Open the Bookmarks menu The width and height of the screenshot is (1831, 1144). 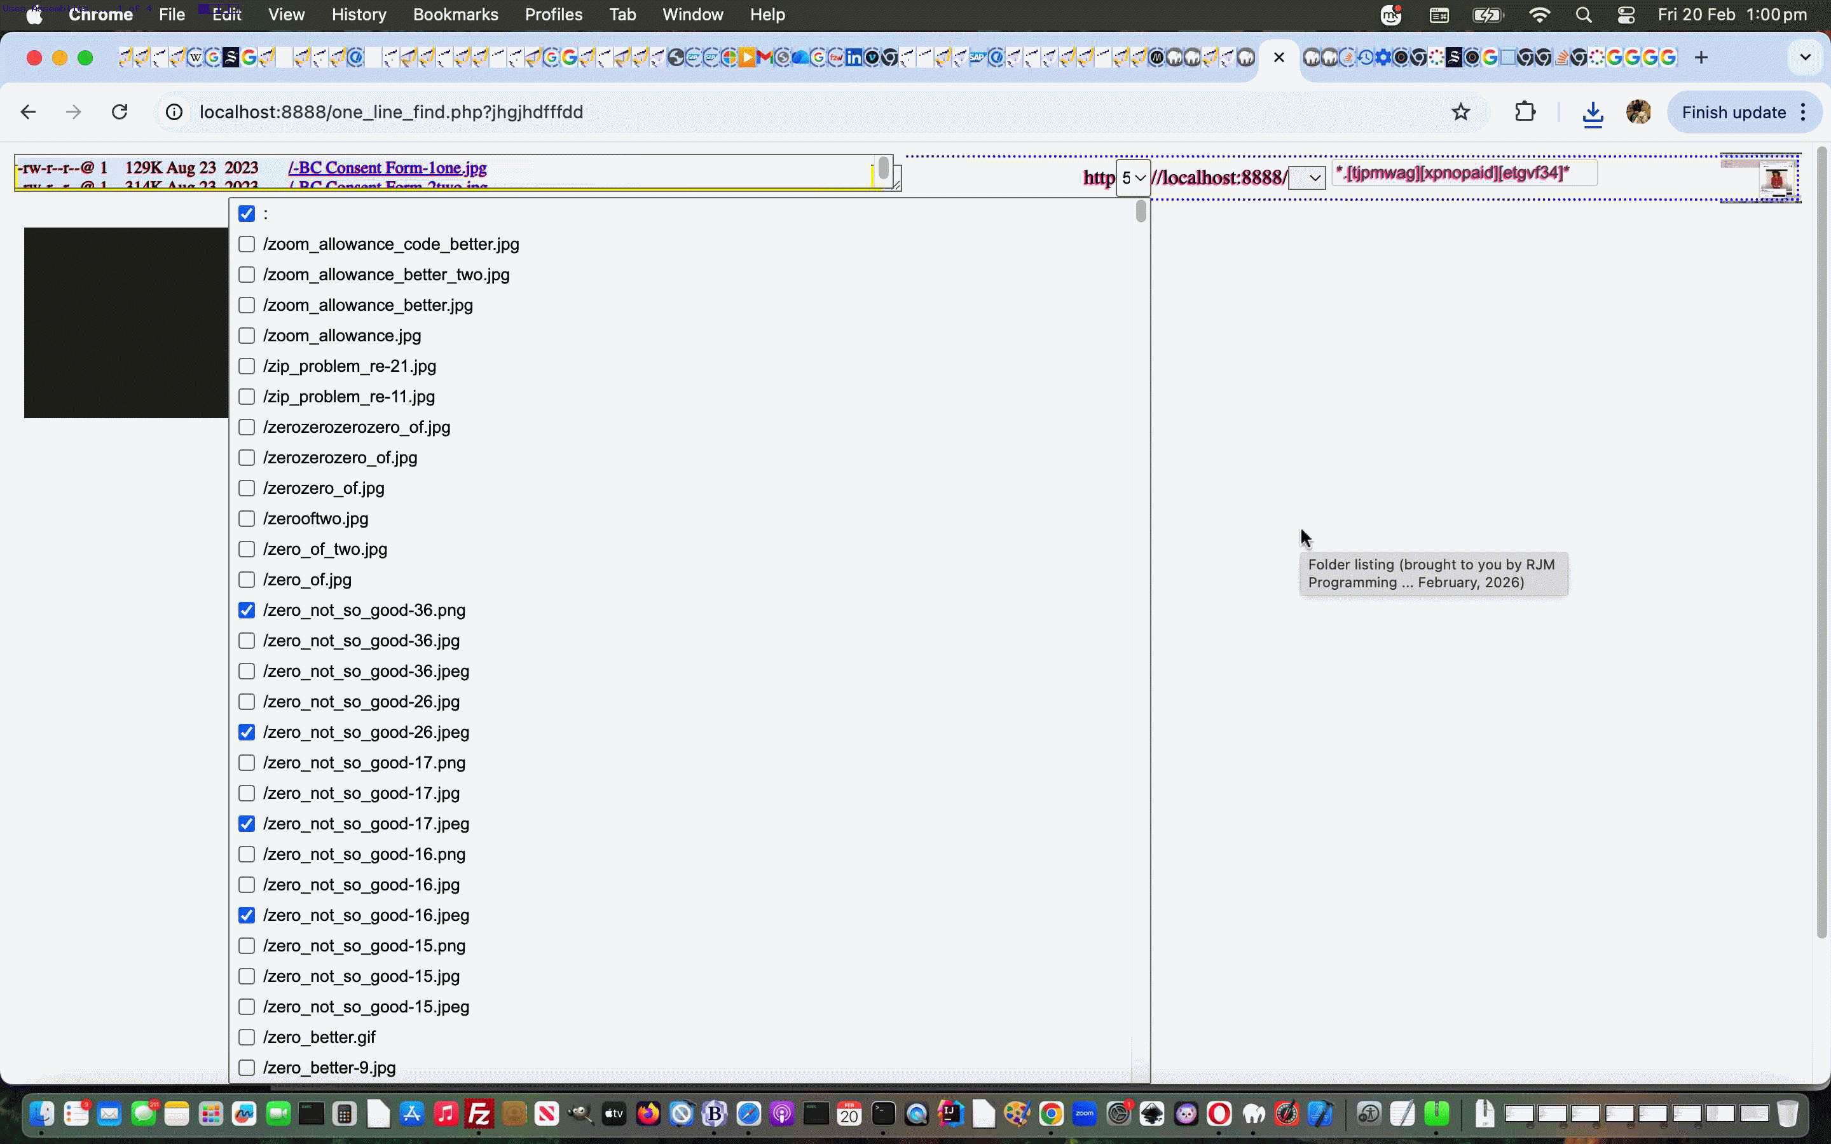tap(455, 15)
